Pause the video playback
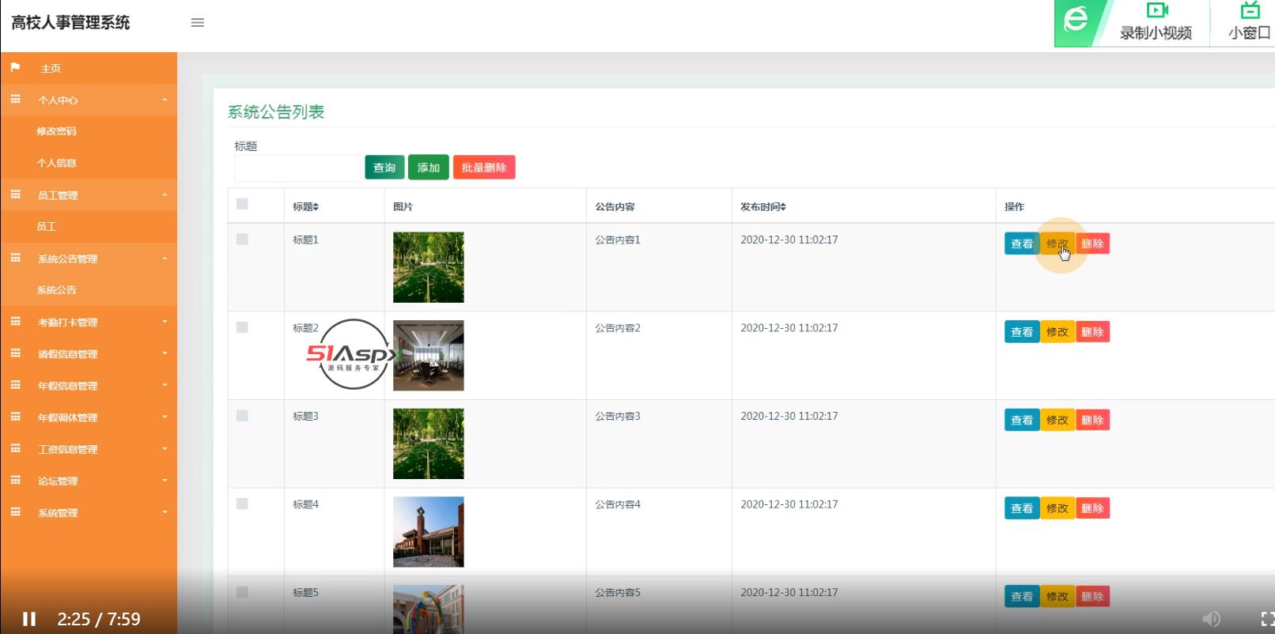This screenshot has width=1275, height=634. click(x=29, y=619)
